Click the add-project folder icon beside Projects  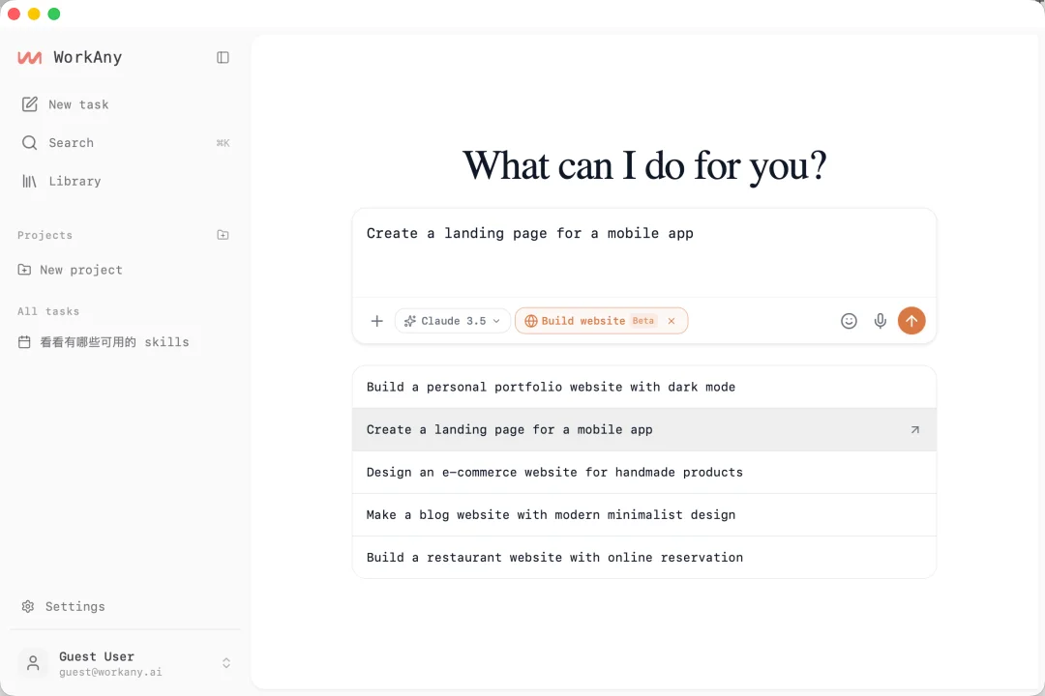pos(223,235)
